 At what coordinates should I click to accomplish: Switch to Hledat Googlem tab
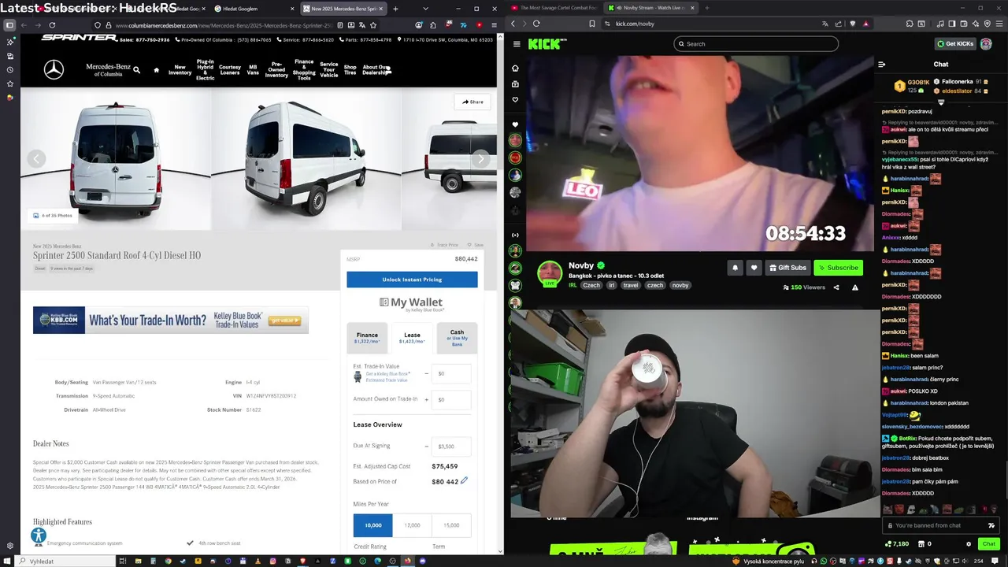[250, 9]
